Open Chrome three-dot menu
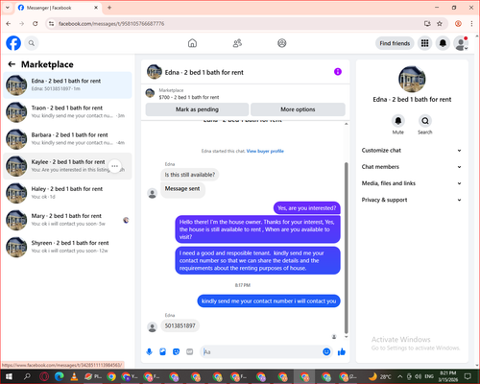The image size is (480, 384). (471, 24)
